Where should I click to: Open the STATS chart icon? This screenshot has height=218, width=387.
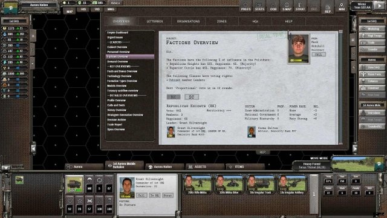(259, 6)
